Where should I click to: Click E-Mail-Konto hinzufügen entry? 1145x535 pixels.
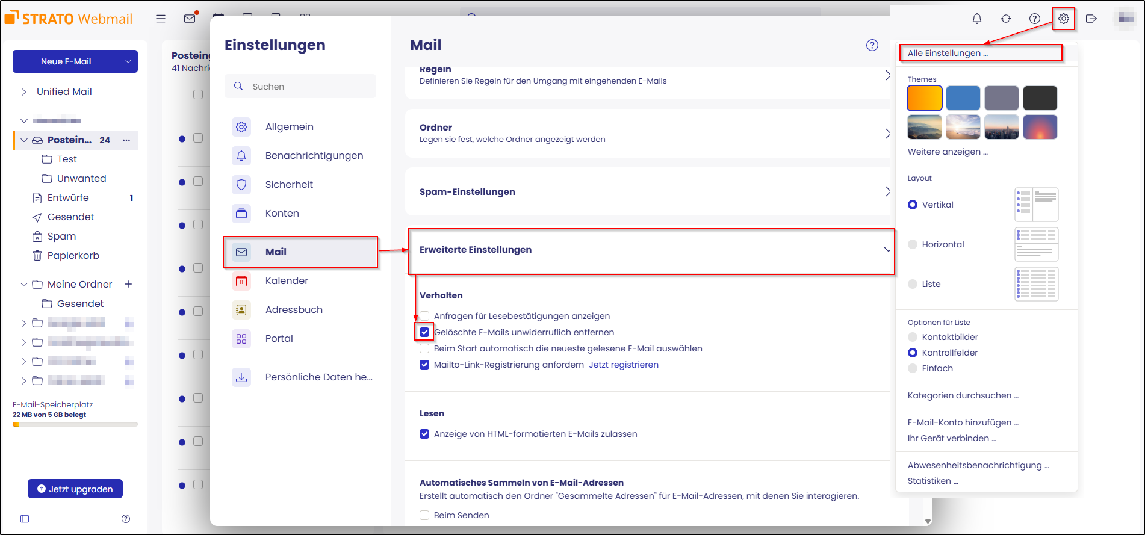[963, 422]
